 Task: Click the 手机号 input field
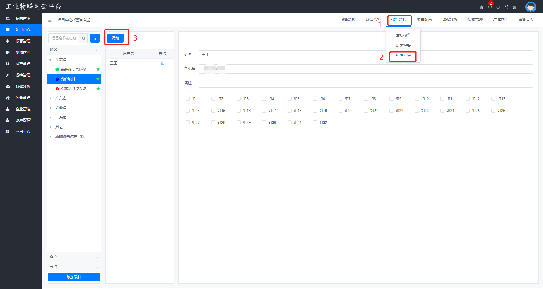click(366, 69)
